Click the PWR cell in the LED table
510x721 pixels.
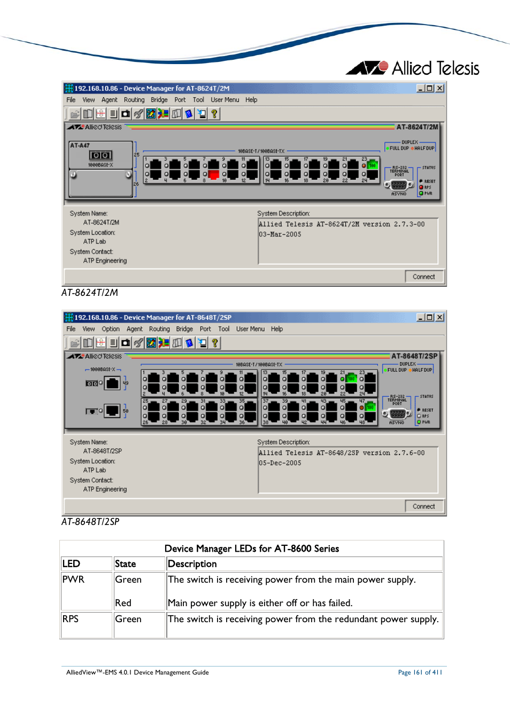87,591
